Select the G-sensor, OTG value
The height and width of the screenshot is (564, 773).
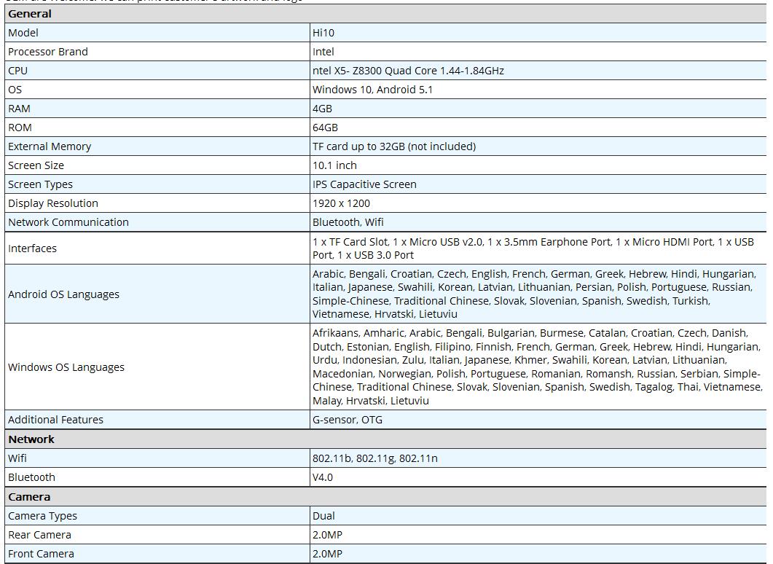[x=348, y=420]
